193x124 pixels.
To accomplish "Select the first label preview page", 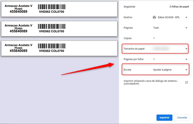I will point(59,9).
